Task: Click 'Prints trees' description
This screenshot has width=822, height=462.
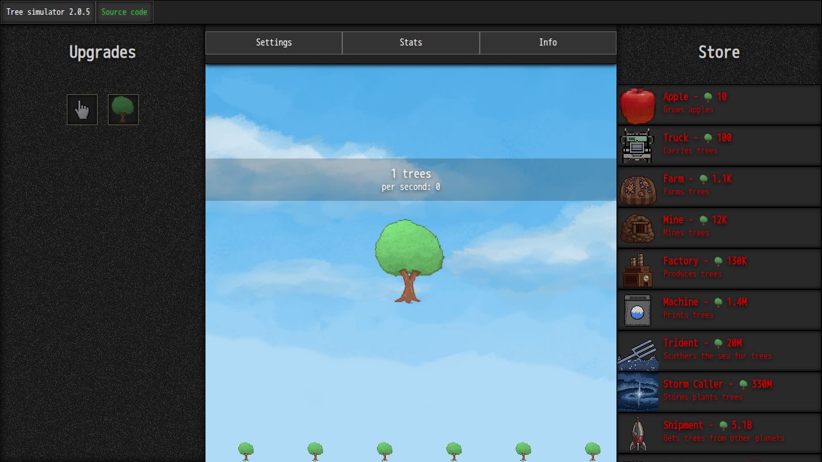Action: (688, 315)
